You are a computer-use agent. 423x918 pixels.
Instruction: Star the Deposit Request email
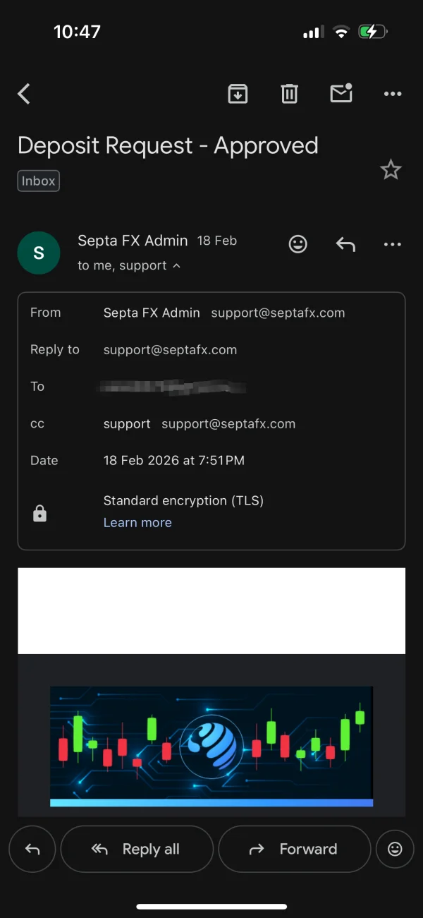tap(391, 170)
